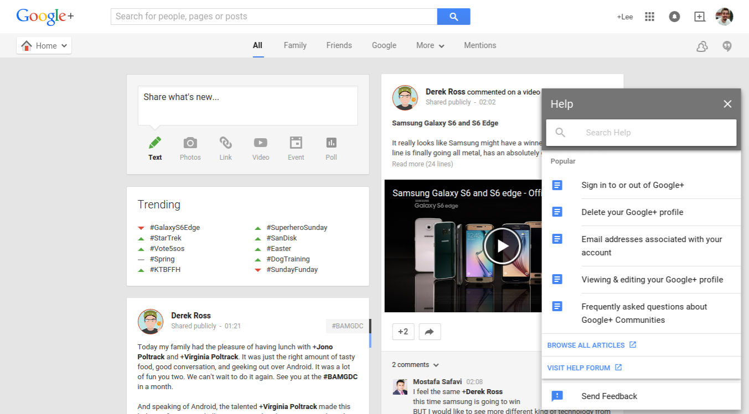The height and width of the screenshot is (414, 749).
Task: Reshare Derek Ross's video post
Action: click(430, 331)
